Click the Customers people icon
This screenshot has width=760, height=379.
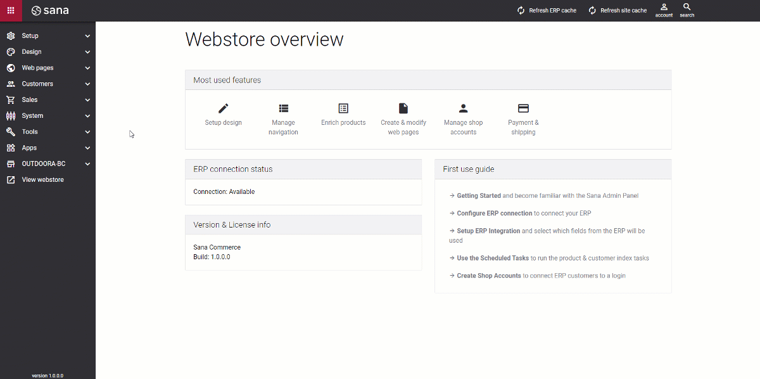[11, 84]
